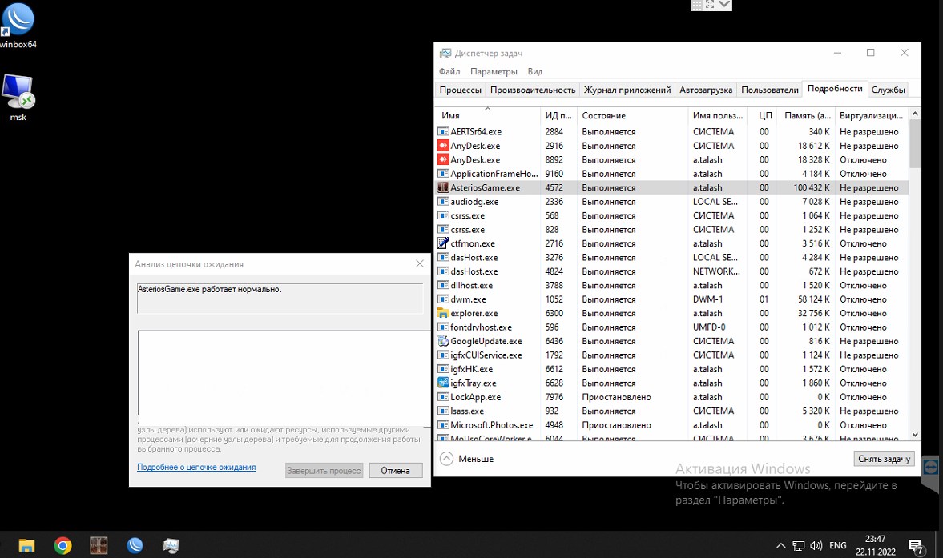This screenshot has width=943, height=558.
Task: Switch to the Производительность tab
Action: point(532,90)
